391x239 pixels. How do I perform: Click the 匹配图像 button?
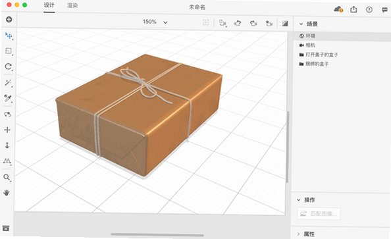click(x=319, y=213)
